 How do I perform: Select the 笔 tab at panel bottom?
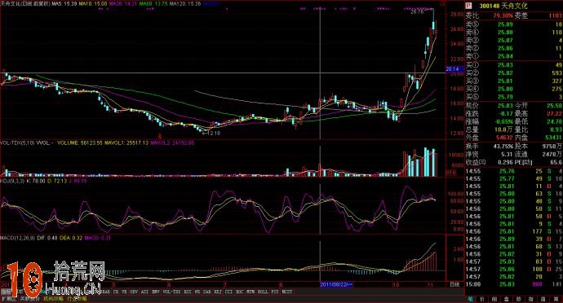471,298
